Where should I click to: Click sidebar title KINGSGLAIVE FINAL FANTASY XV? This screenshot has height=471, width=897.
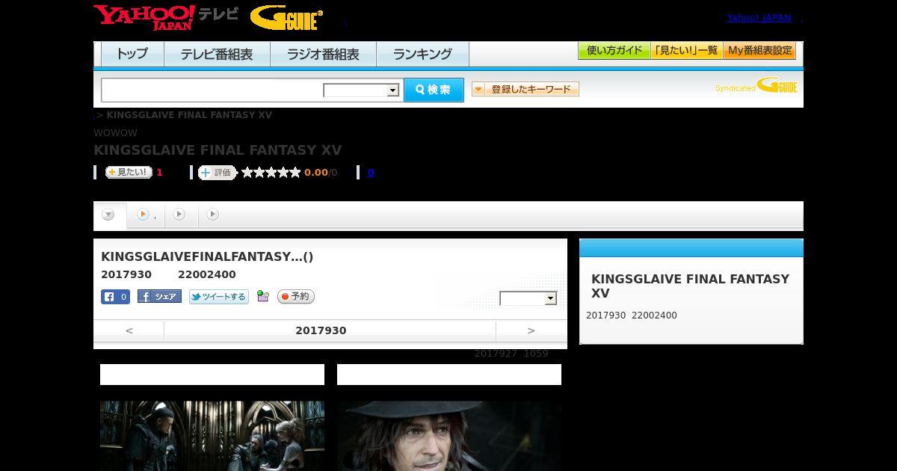[690, 286]
